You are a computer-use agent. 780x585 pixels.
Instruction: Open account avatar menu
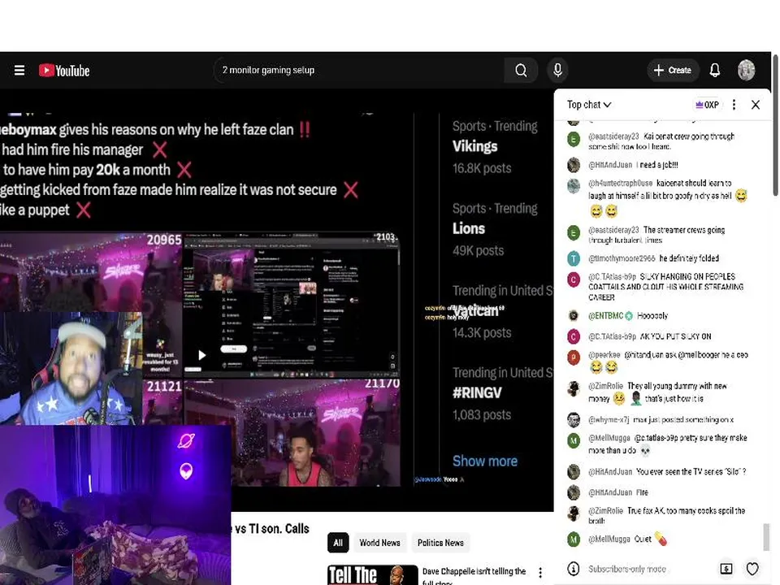click(x=746, y=70)
